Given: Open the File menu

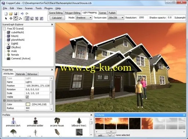Looking at the screenshot, I should (5, 8).
